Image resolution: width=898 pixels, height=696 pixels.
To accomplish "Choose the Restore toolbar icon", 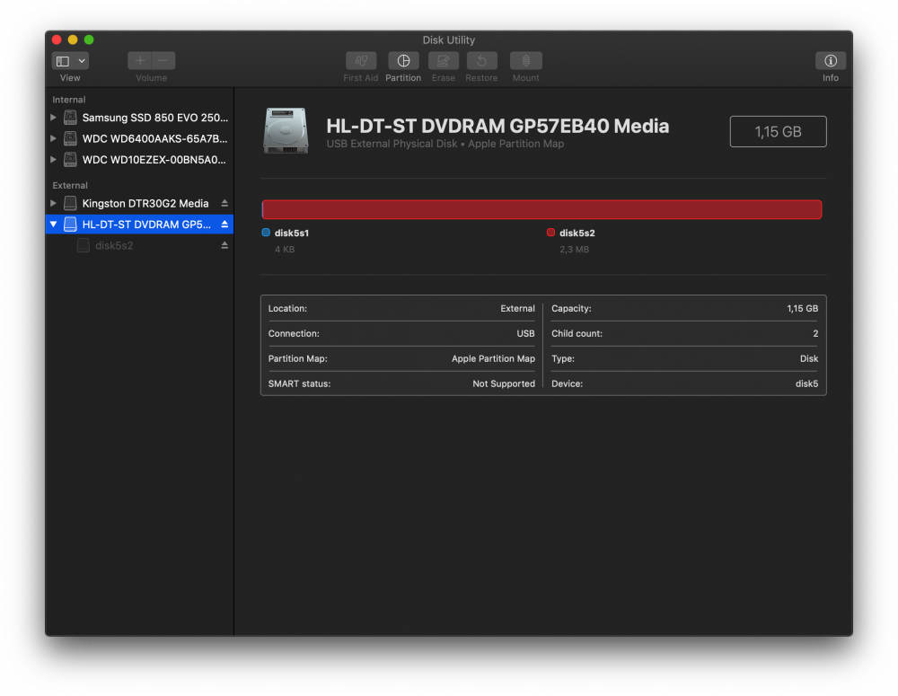I will (x=481, y=60).
